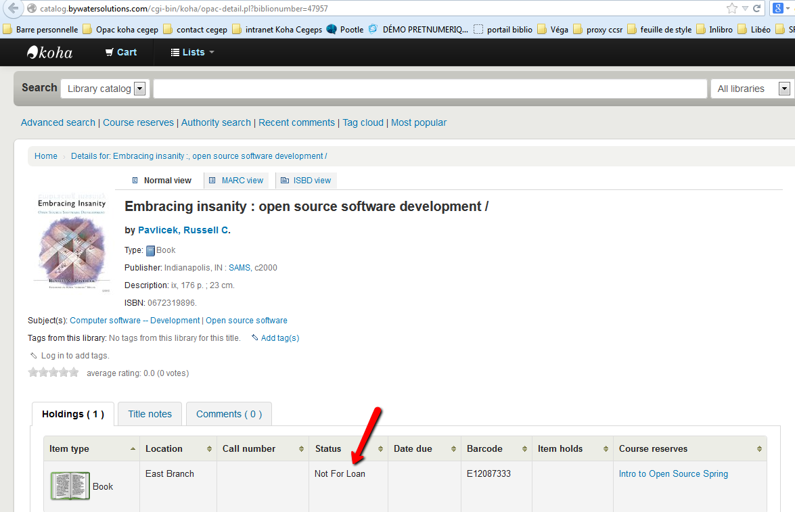The image size is (795, 512).
Task: Click the Book item type icon in holdings
Action: (70, 486)
